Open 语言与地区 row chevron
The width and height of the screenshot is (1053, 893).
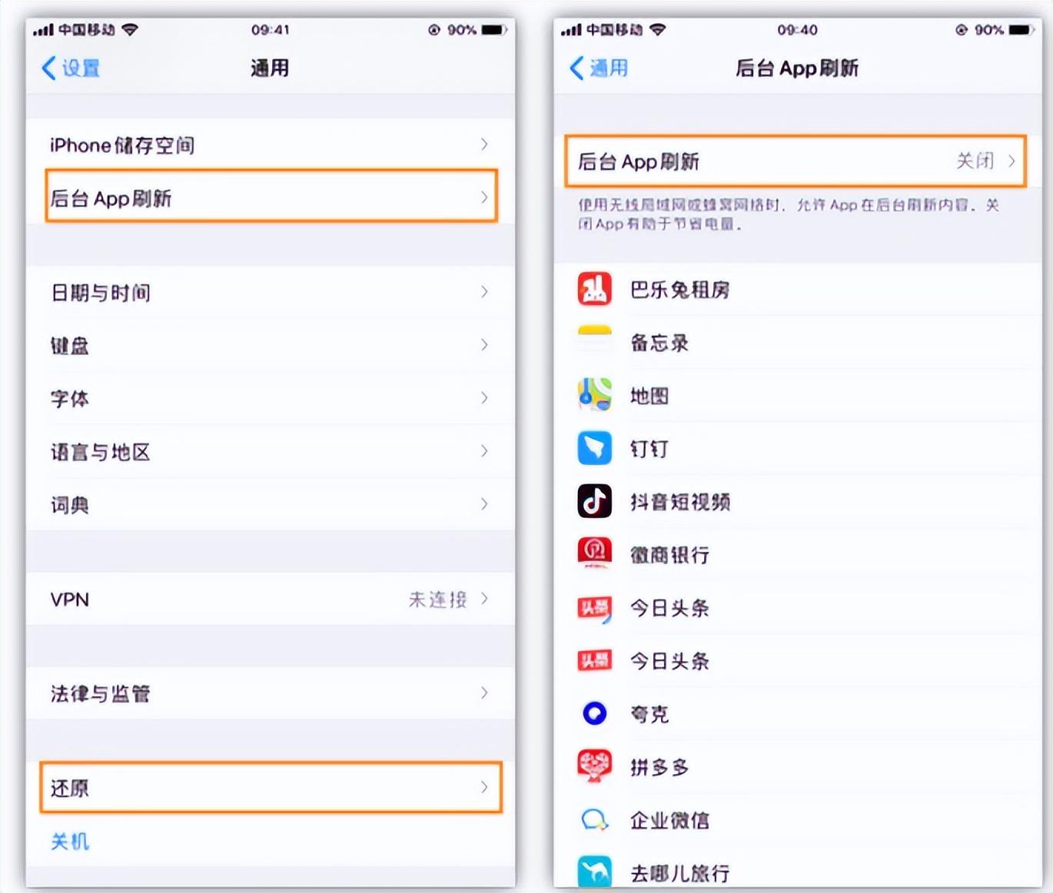(484, 451)
